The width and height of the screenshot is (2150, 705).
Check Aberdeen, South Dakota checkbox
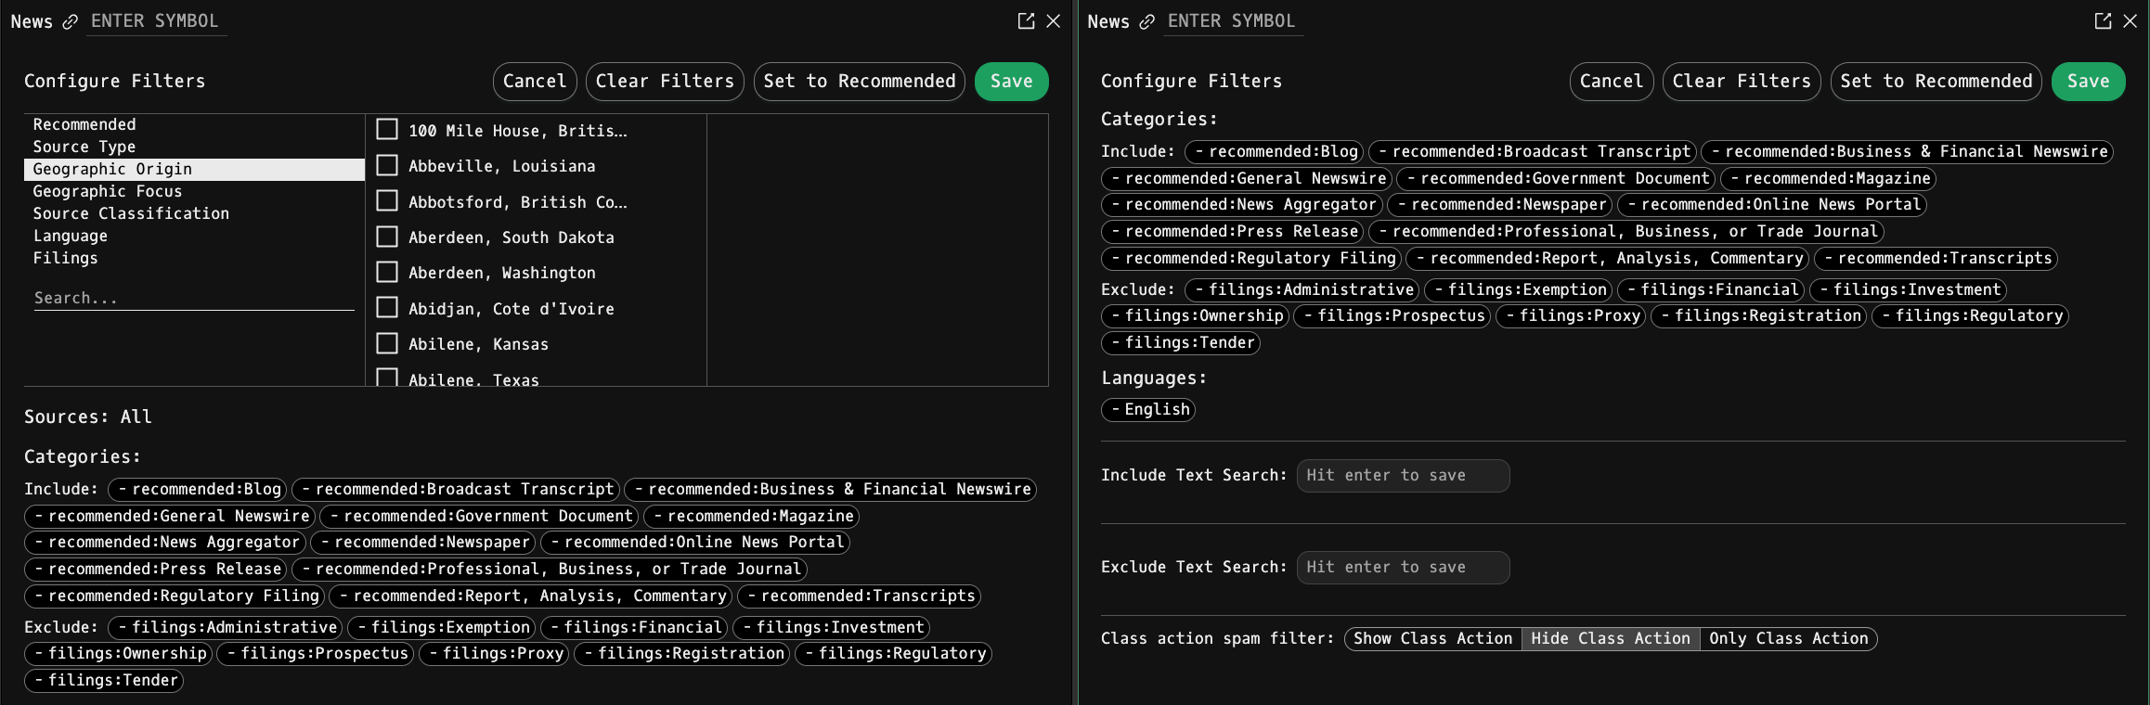(x=387, y=237)
